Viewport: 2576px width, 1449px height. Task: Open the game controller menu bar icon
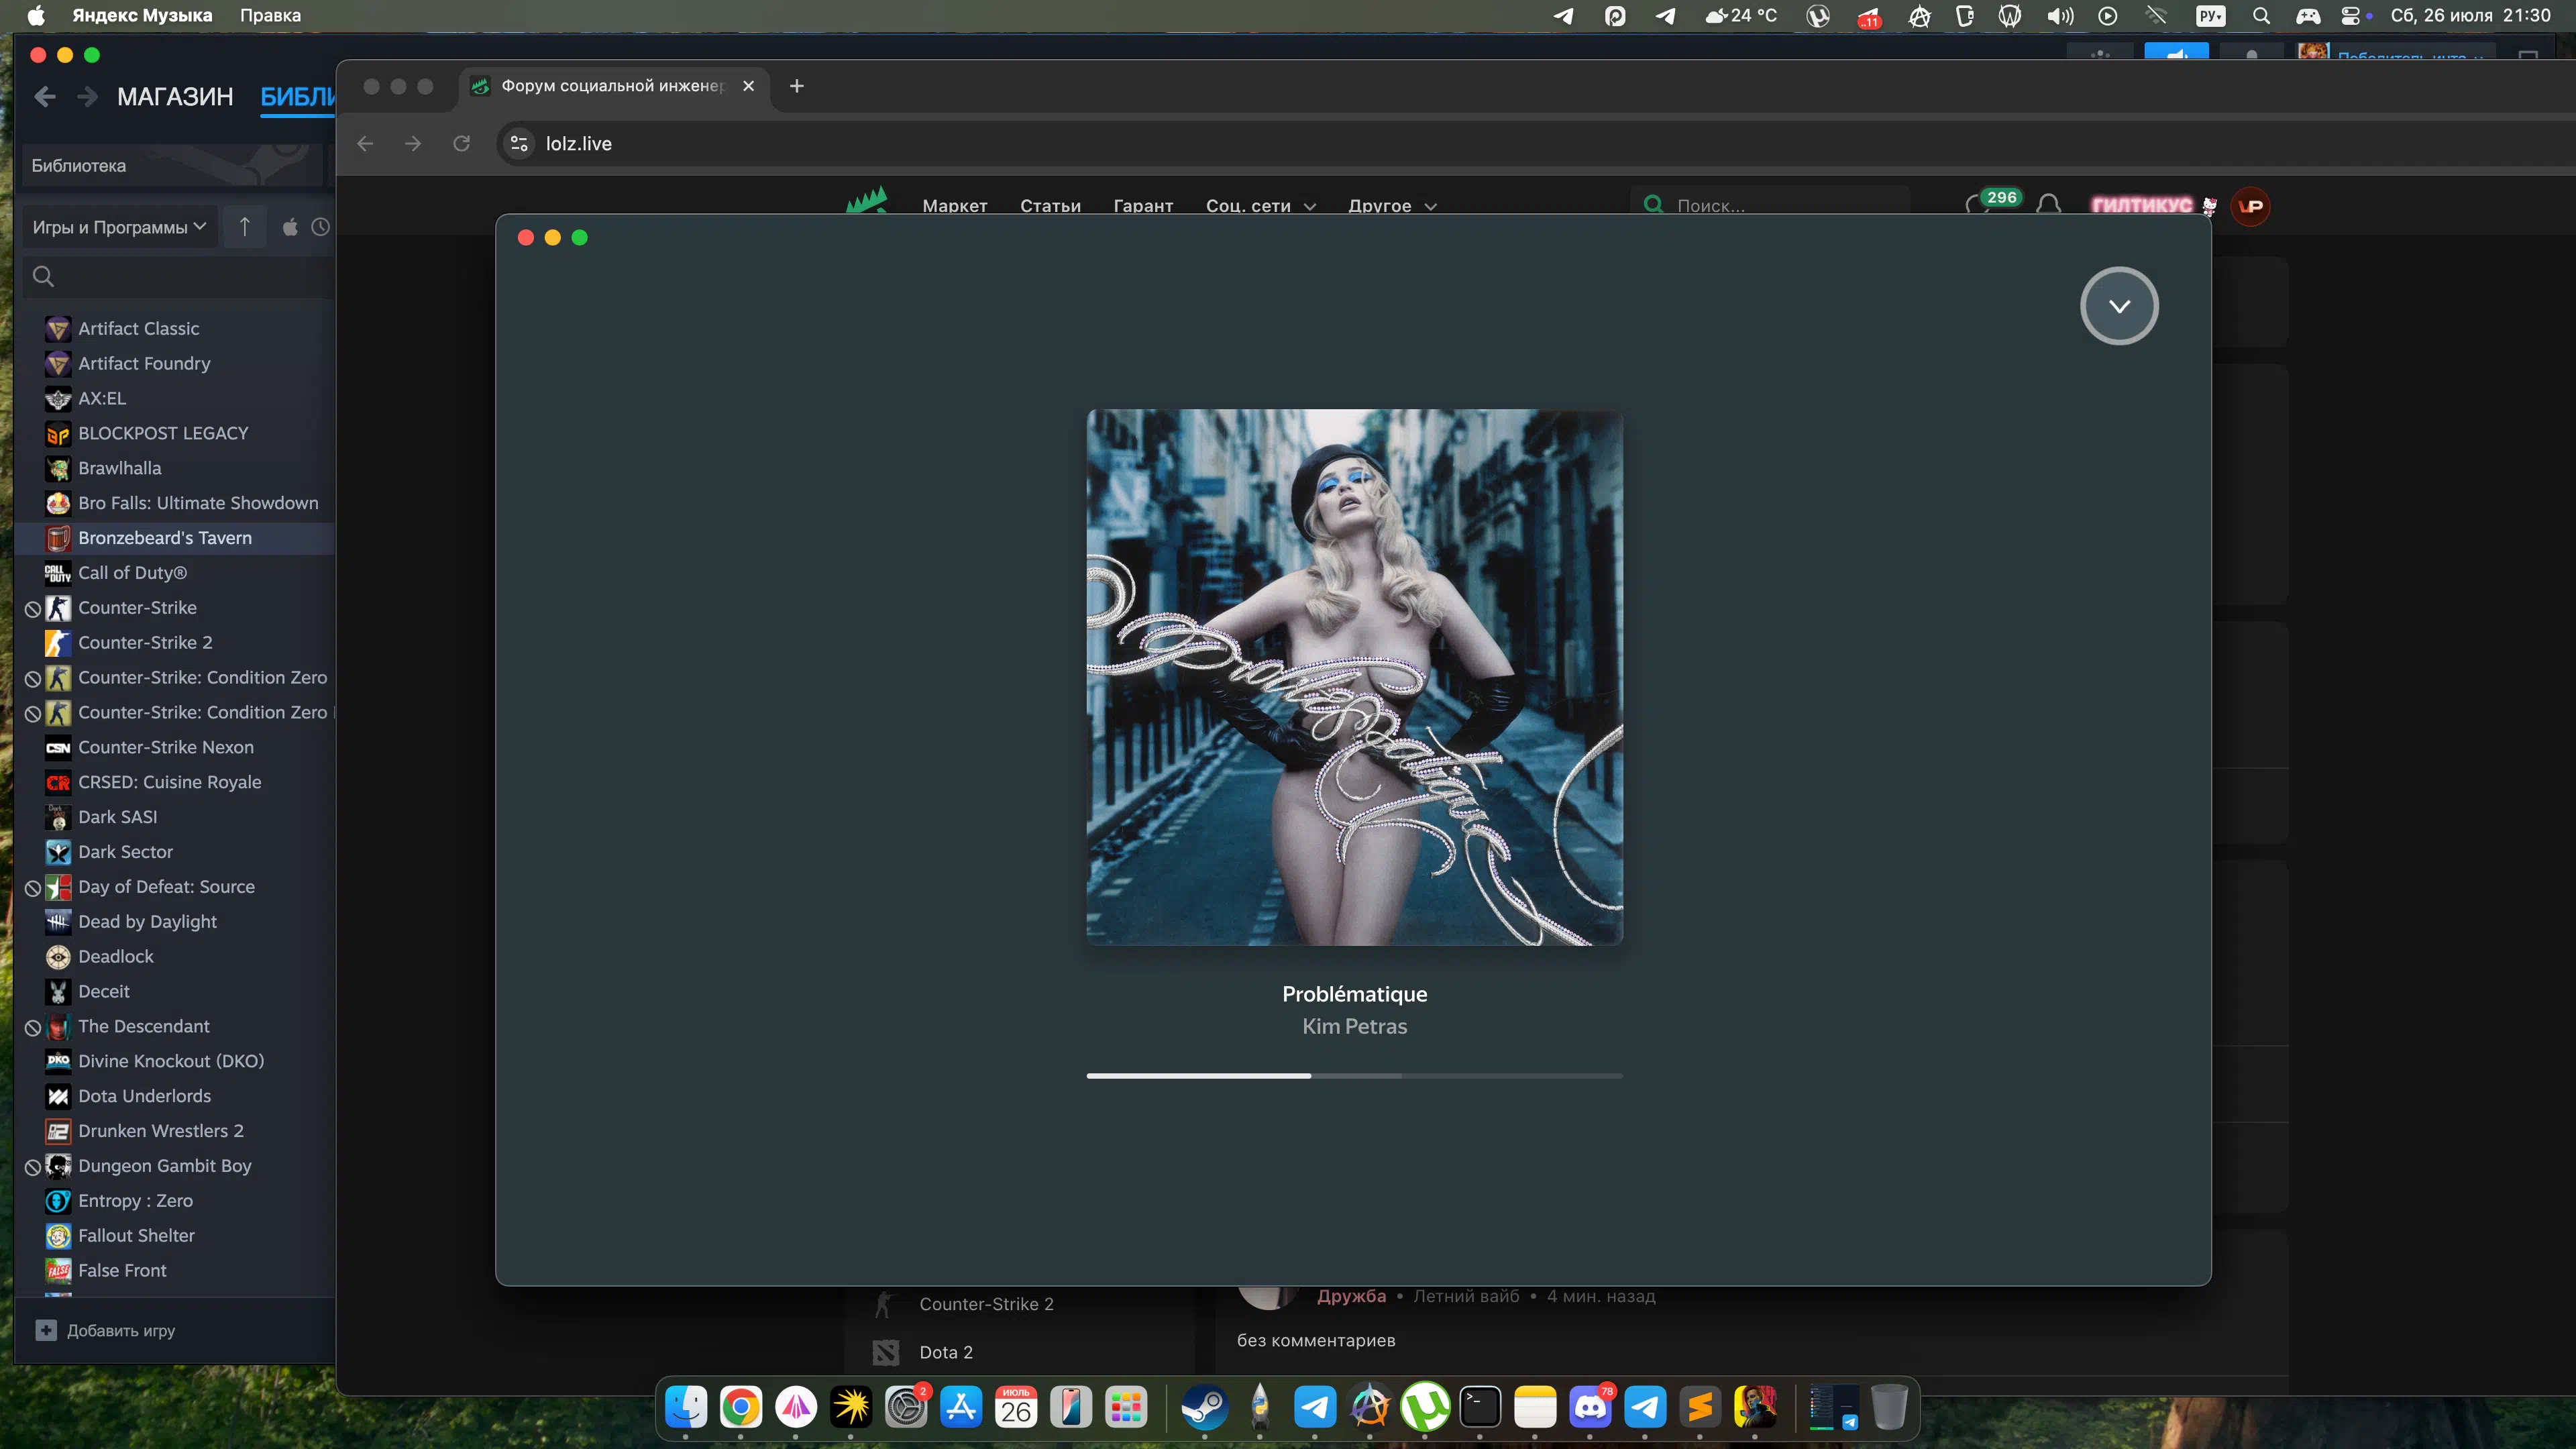tap(2308, 16)
